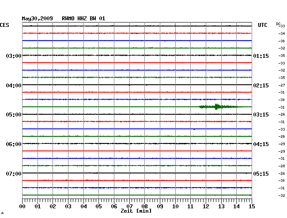287x218 pixels.
Task: Click the 06:00 local time label
Action: tap(14, 144)
